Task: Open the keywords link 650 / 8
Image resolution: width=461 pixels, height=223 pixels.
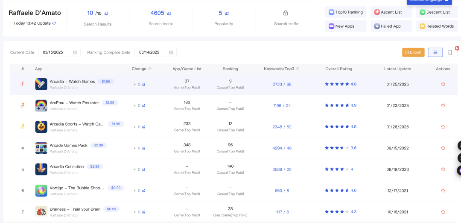Action: [282, 191]
